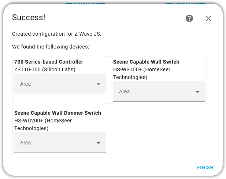
Task: Expand Area dropdown arrow for Wall Dimmer Switch
Action: [99, 143]
